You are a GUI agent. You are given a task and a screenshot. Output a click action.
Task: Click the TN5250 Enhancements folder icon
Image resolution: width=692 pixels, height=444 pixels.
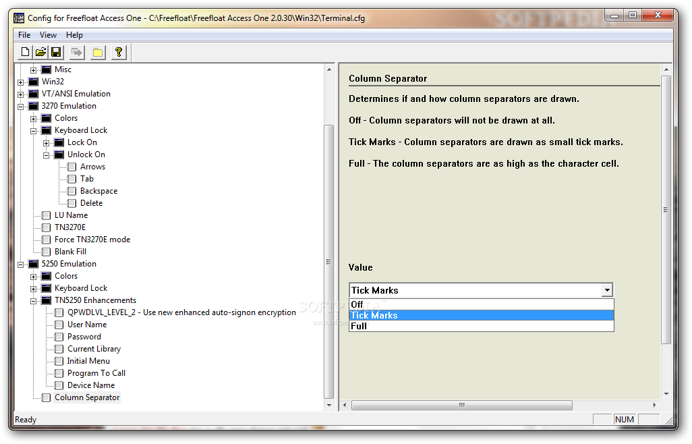47,300
